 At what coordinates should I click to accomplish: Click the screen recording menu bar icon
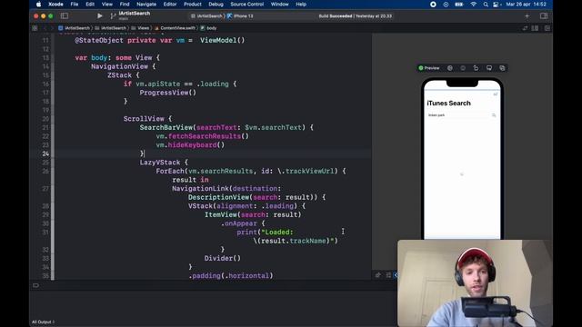[433, 5]
